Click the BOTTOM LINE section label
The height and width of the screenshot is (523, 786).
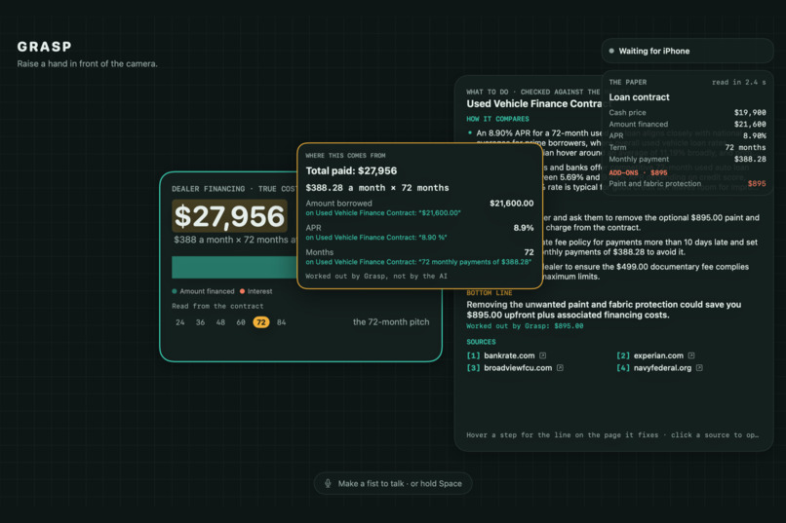pyautogui.click(x=490, y=293)
